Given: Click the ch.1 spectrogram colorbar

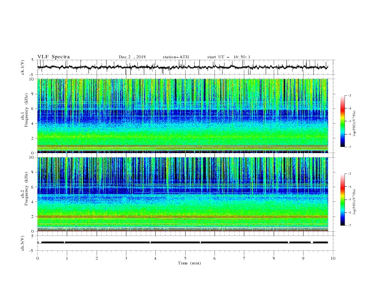Looking at the screenshot, I should pos(342,121).
